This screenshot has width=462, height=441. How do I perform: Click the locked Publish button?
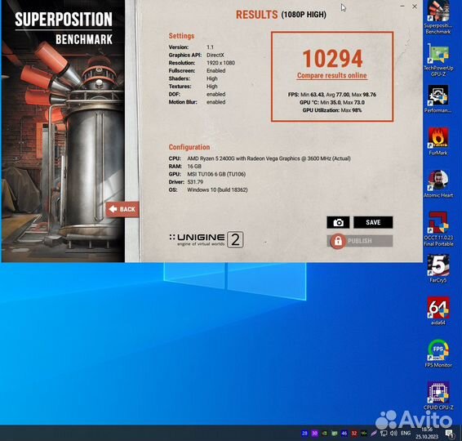tap(359, 241)
